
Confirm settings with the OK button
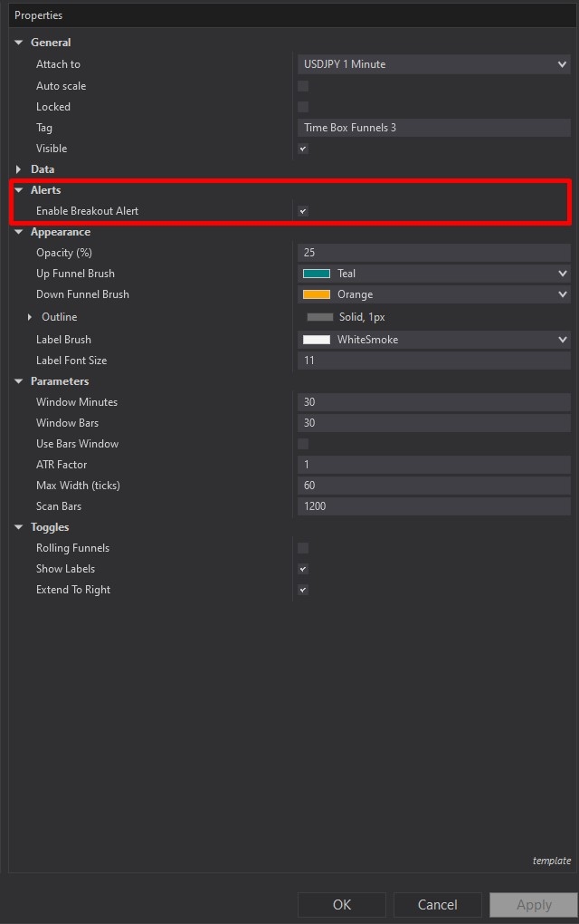click(x=341, y=904)
